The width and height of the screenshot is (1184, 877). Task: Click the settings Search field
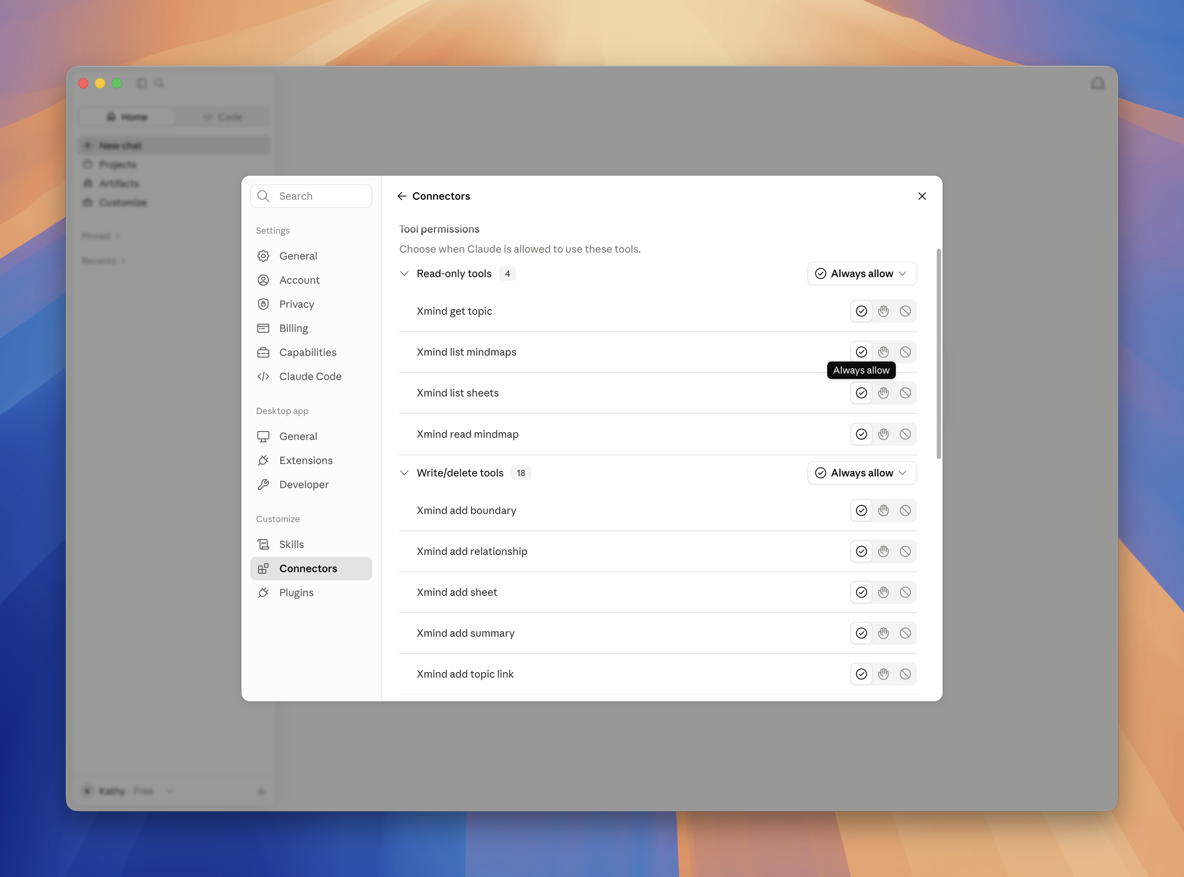[x=310, y=196]
